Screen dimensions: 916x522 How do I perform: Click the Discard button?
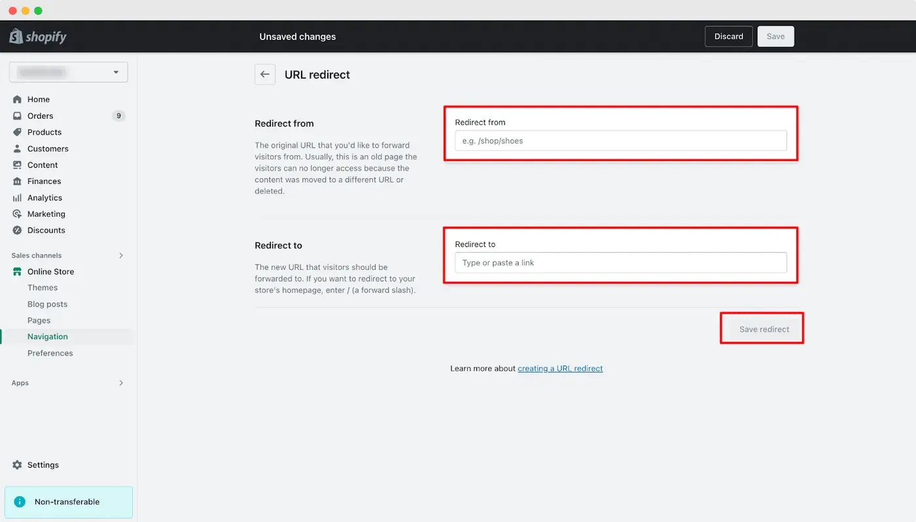[729, 37]
